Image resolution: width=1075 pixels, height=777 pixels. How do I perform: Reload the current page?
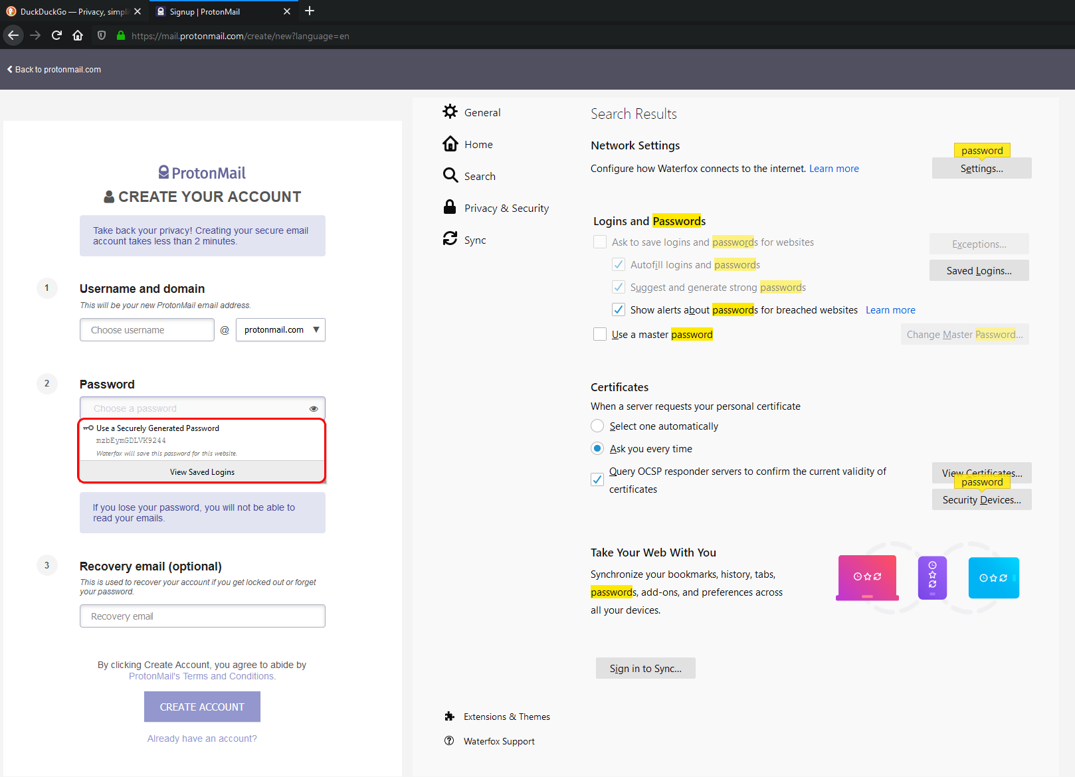click(56, 35)
